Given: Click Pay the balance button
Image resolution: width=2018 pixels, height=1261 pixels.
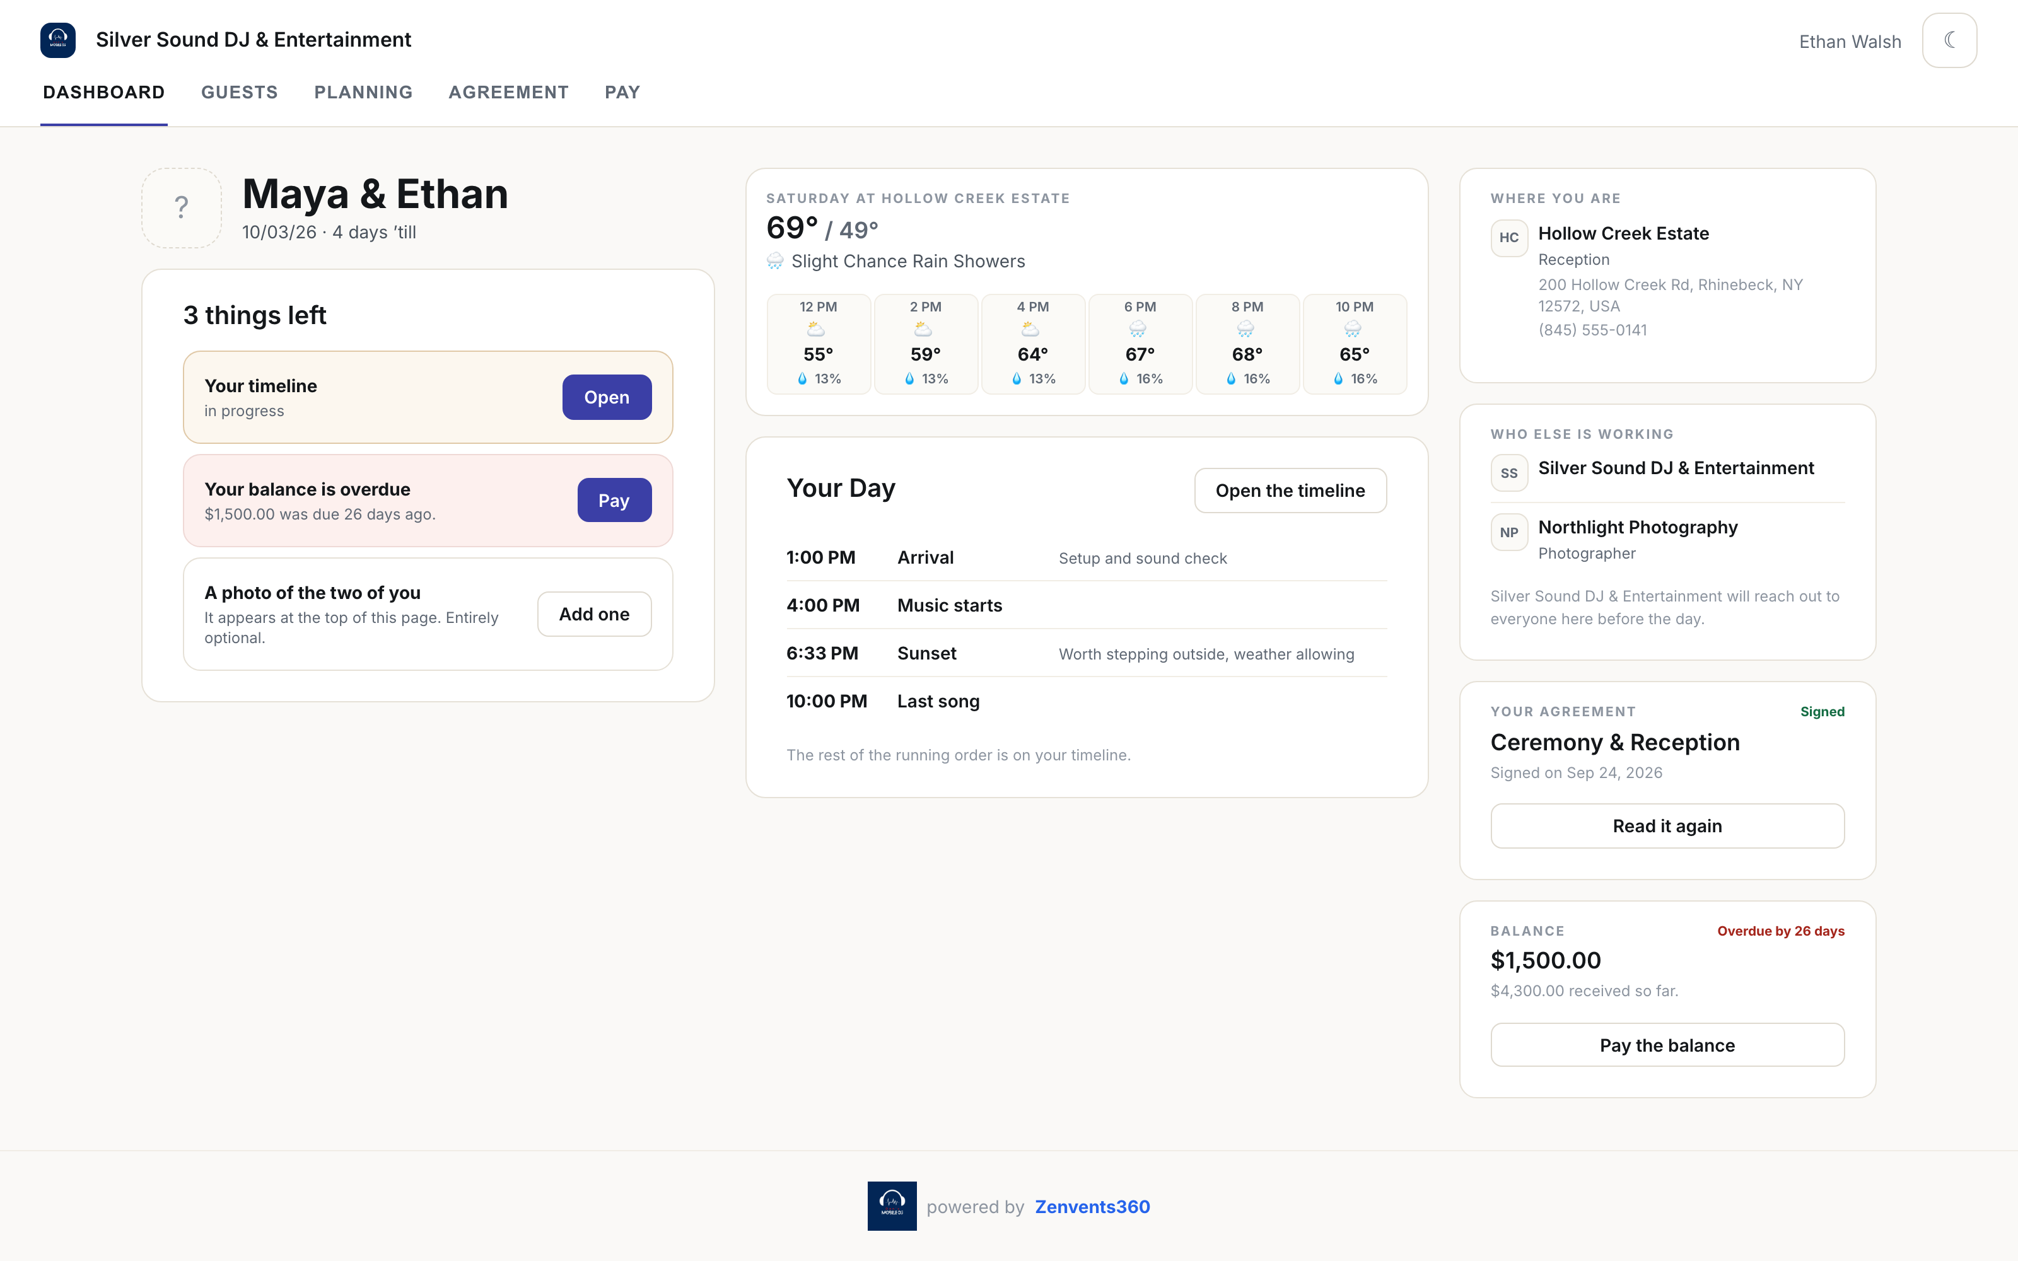Looking at the screenshot, I should [1667, 1045].
